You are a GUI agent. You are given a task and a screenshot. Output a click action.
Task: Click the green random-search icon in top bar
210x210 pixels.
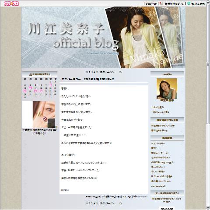(x=189, y=3)
